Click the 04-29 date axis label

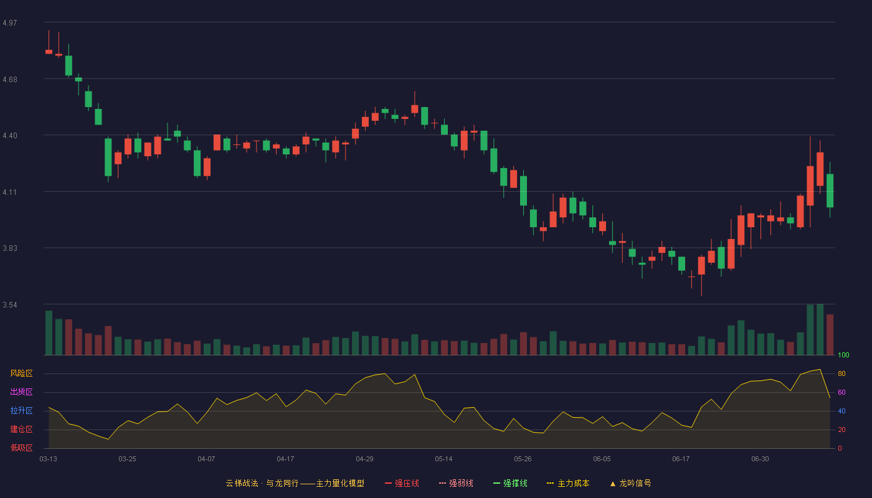pyautogui.click(x=364, y=459)
